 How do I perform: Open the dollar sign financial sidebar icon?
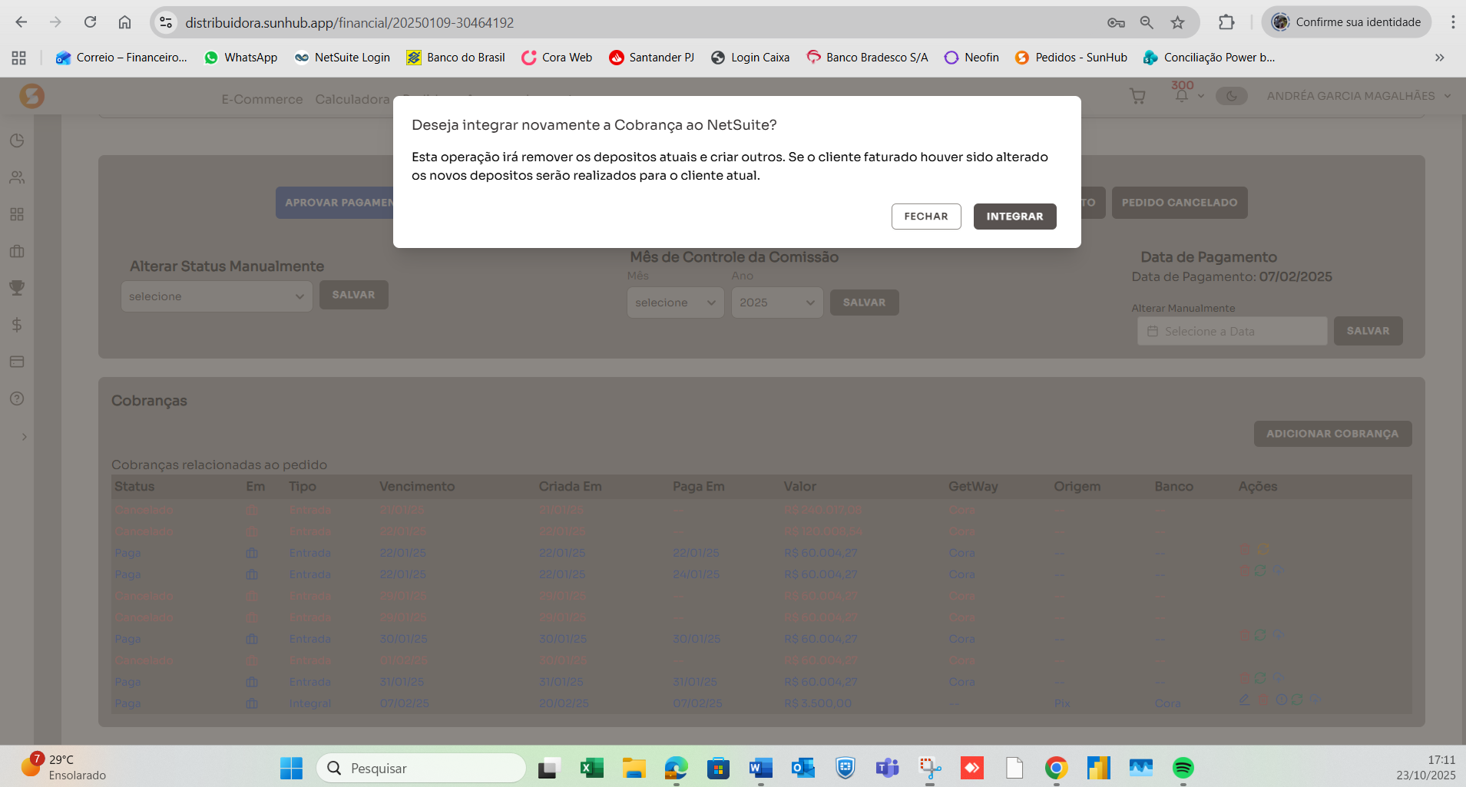pyautogui.click(x=17, y=325)
